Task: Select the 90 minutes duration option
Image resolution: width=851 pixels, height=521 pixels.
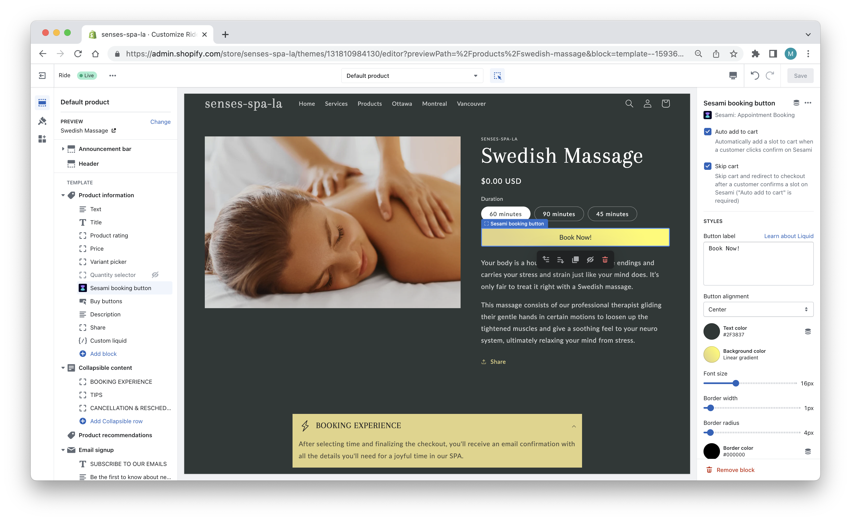Action: [x=559, y=214]
